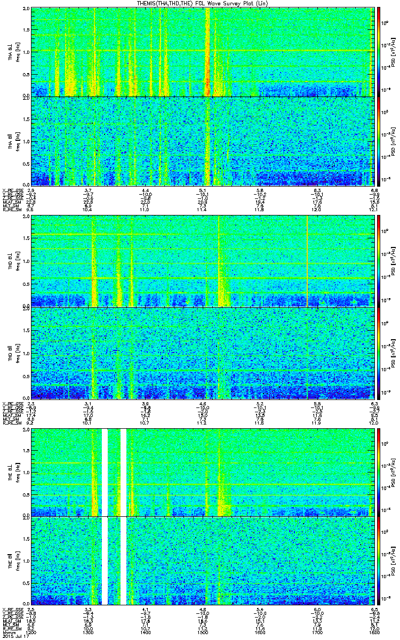Click the 1600 time label on bottom axis
Screen dimensions: 400x640
tap(260, 632)
